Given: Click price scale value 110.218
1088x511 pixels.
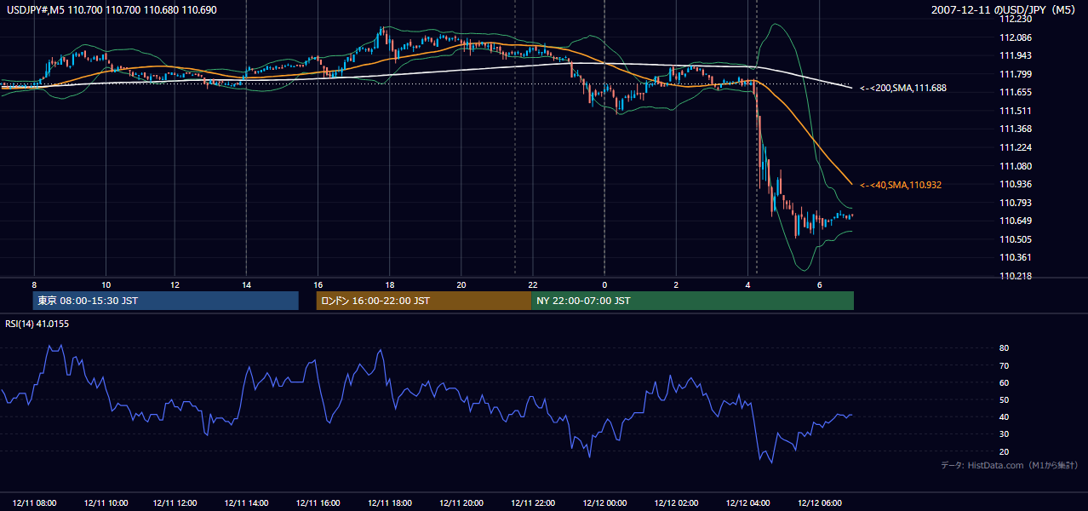Looking at the screenshot, I should click(1017, 276).
